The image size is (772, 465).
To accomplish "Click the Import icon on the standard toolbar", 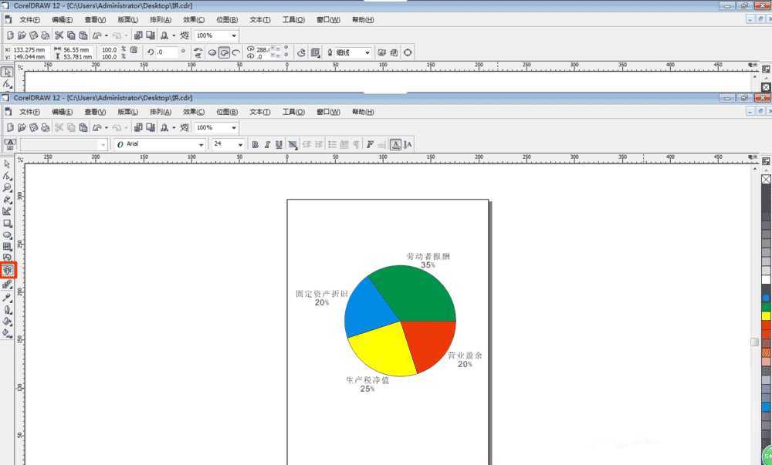I will tap(139, 127).
